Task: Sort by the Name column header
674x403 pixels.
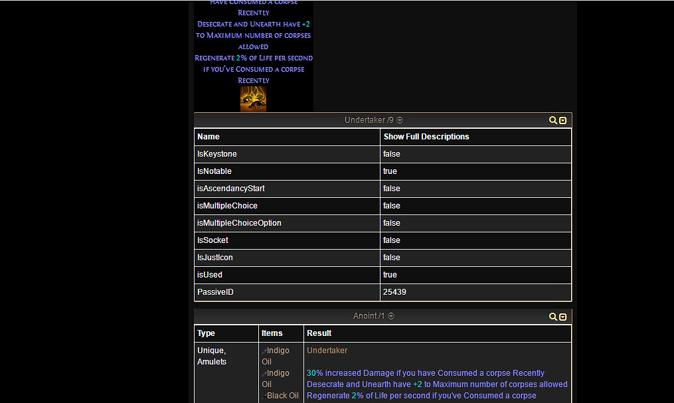Action: (x=209, y=137)
